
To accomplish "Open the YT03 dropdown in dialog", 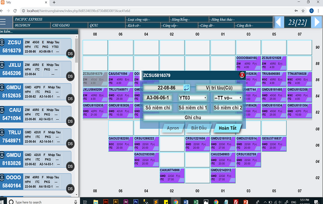I will tap(192, 98).
